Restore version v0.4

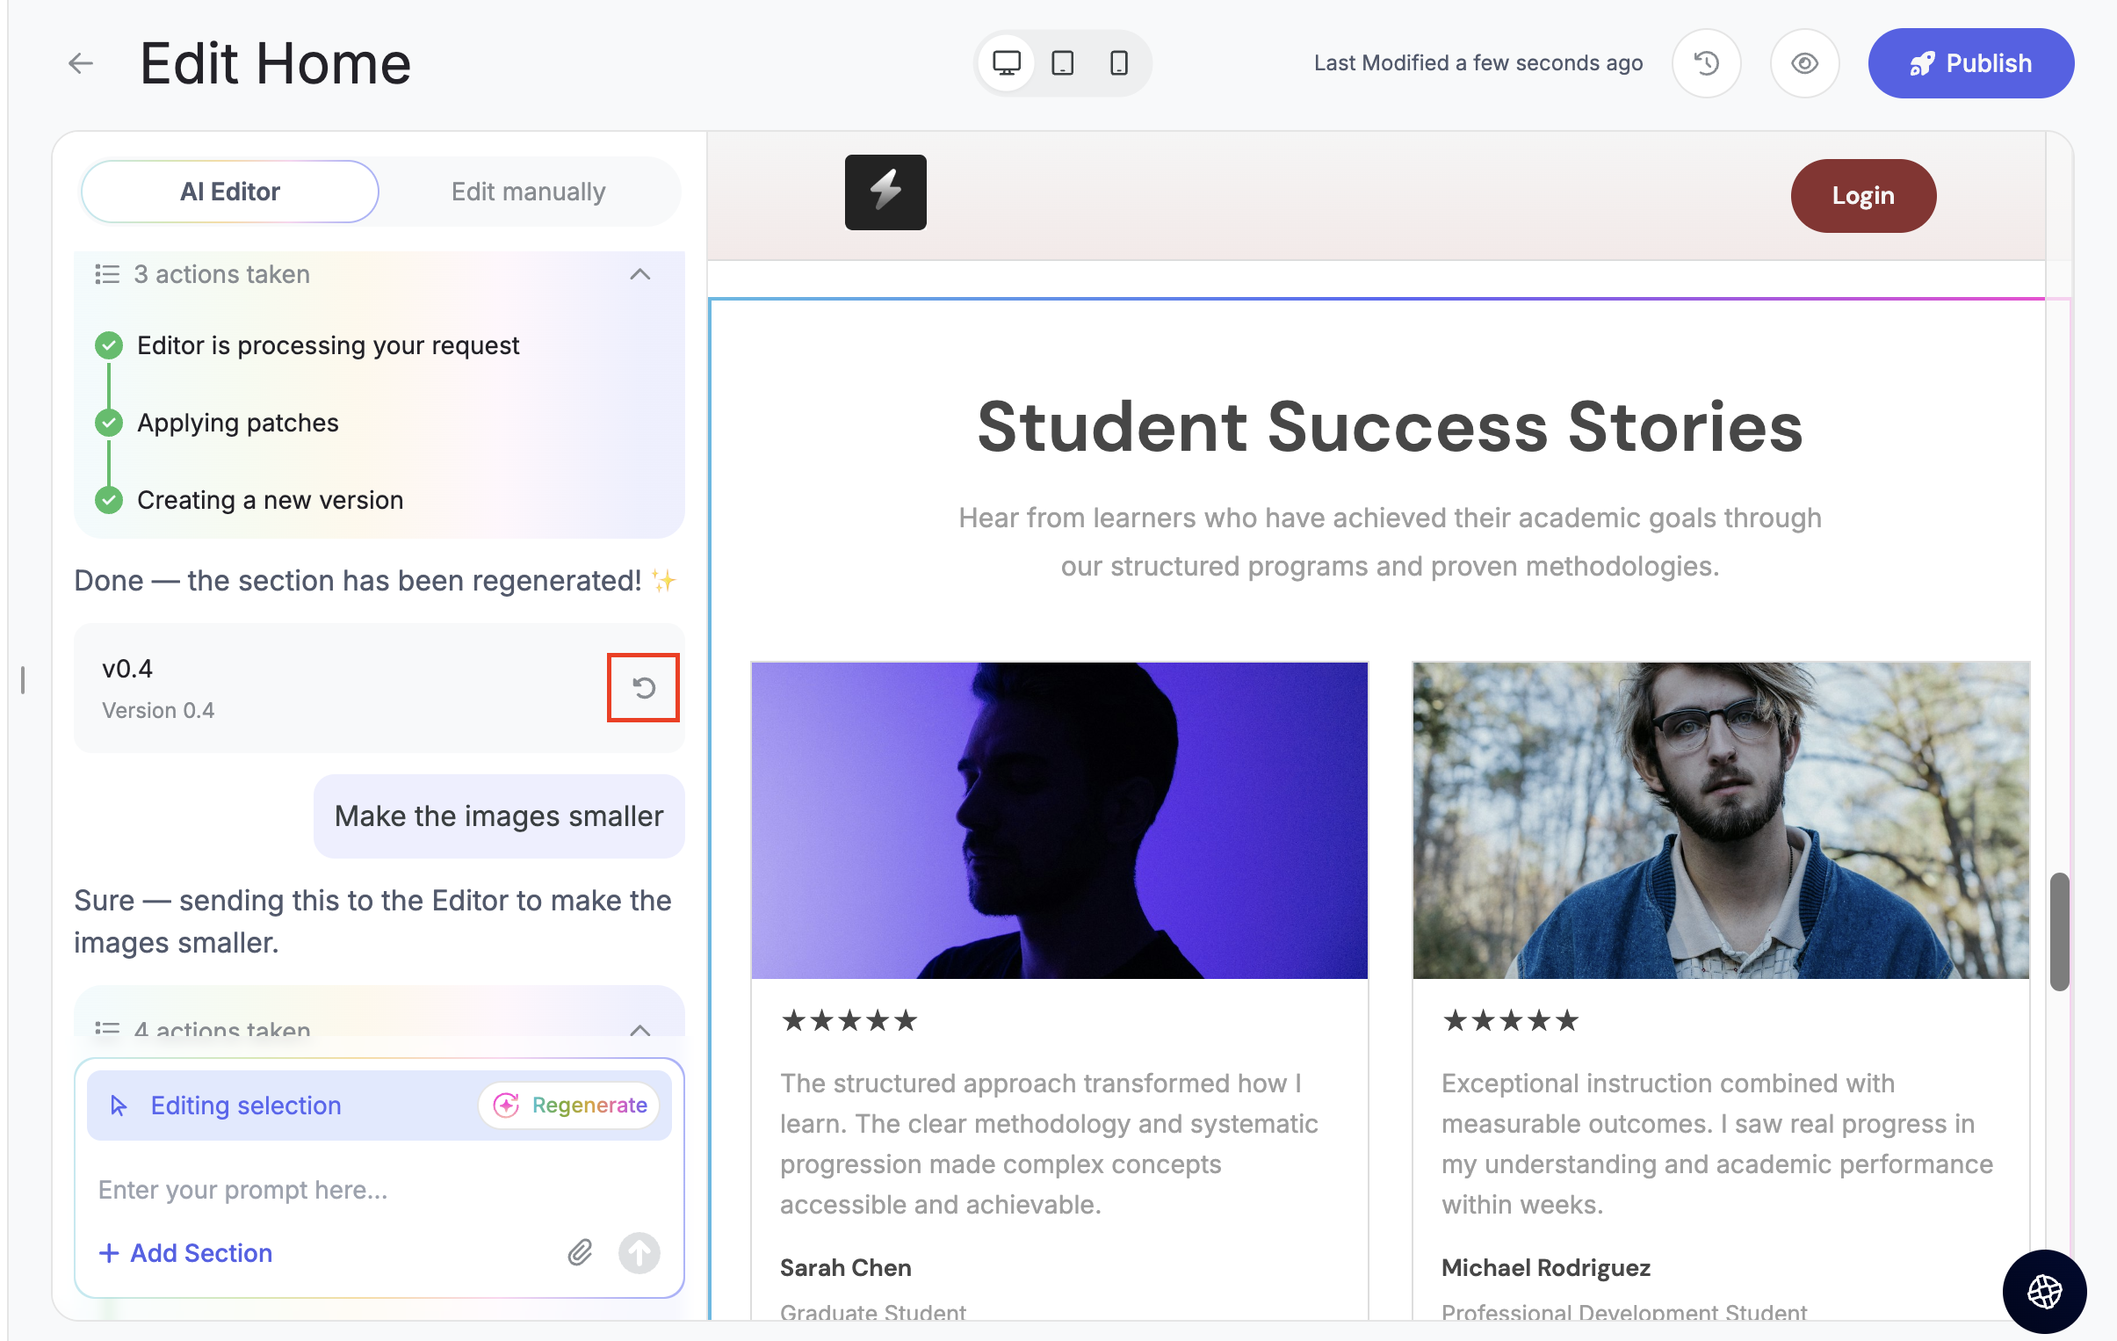(x=644, y=688)
